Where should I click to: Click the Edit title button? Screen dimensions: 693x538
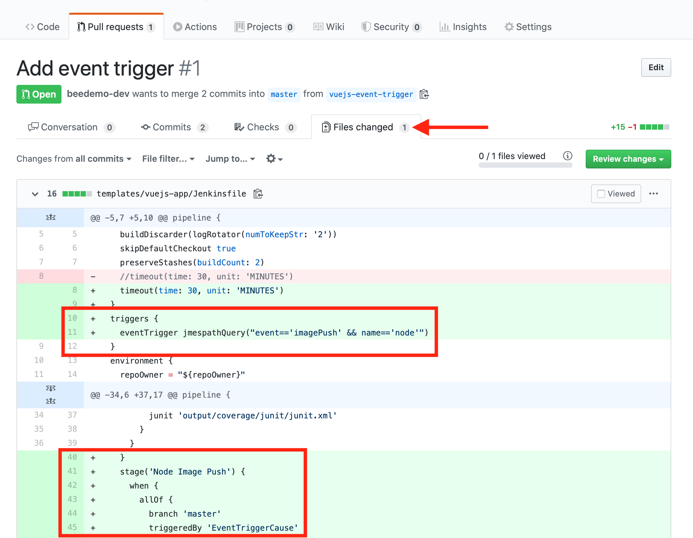[656, 68]
